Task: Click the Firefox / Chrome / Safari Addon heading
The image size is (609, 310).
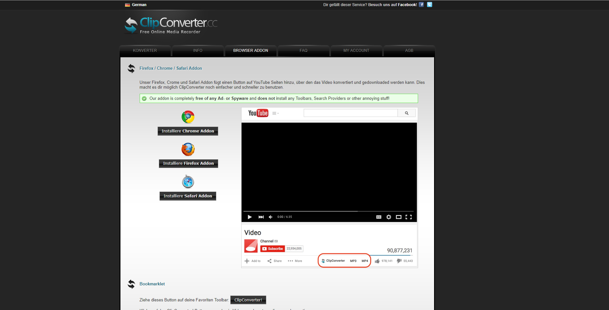Action: coord(171,68)
